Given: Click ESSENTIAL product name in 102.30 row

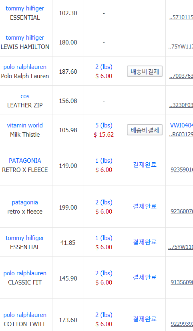Looking at the screenshot, I should tap(25, 18).
